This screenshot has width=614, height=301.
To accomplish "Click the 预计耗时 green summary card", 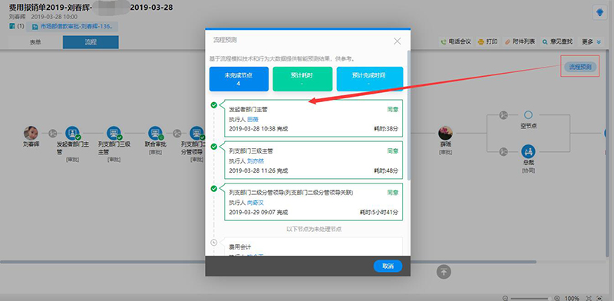I will (302, 79).
